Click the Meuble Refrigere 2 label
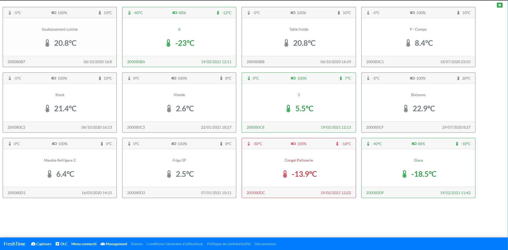This screenshot has width=508, height=250. click(60, 160)
